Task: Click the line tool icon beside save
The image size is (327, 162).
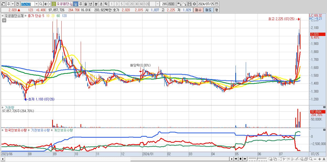Action: [x=184, y=4]
